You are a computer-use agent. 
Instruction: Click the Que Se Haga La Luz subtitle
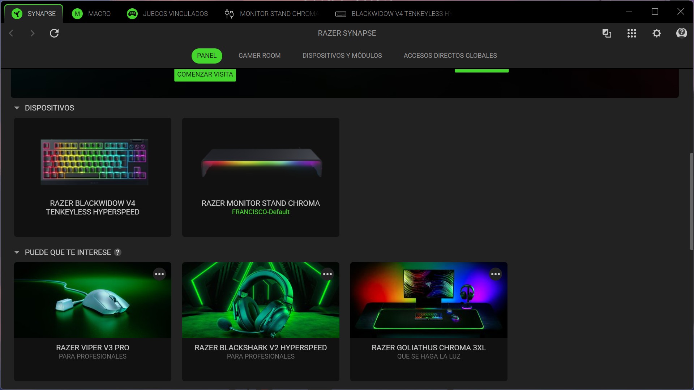pyautogui.click(x=429, y=356)
